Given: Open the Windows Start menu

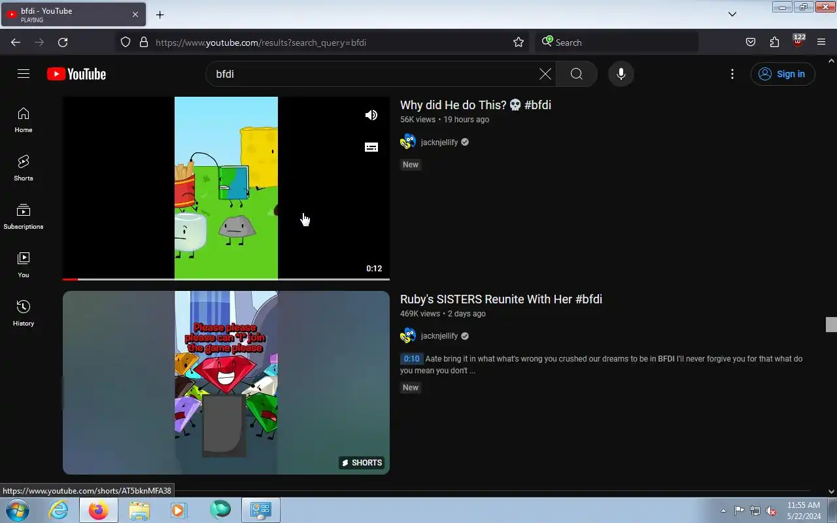Looking at the screenshot, I should (17, 510).
